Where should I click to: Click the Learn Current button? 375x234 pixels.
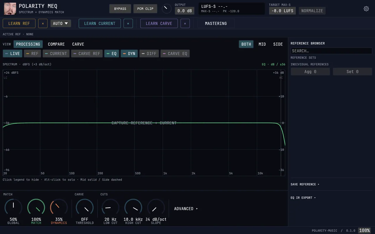[100, 23]
